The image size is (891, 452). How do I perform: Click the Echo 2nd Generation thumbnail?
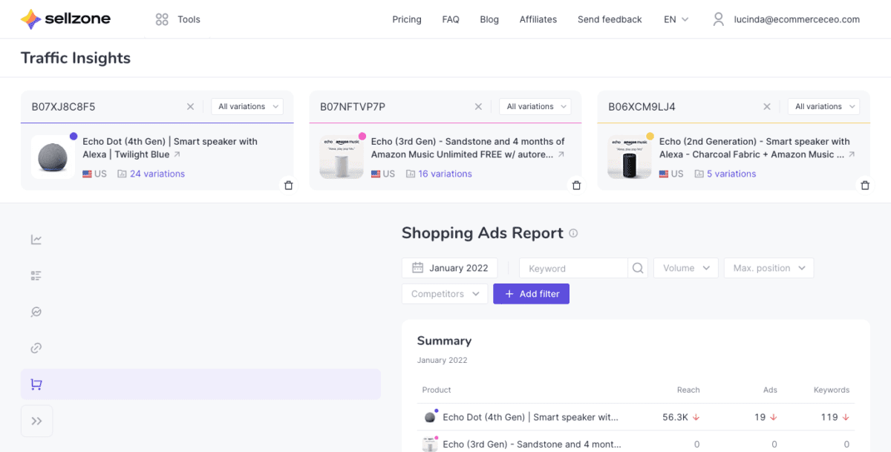(630, 157)
